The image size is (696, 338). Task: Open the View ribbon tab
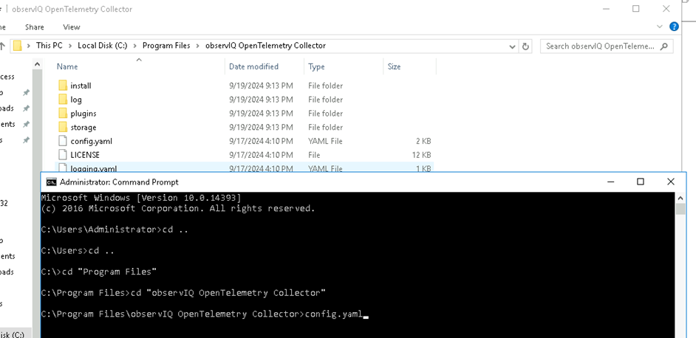pos(72,27)
